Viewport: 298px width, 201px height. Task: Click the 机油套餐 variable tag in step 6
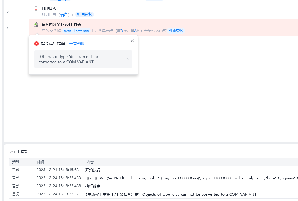[x=85, y=15]
